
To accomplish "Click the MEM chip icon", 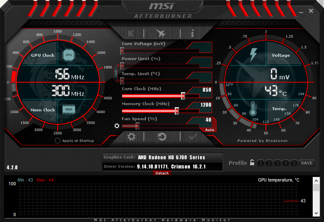I will [x=69, y=109].
